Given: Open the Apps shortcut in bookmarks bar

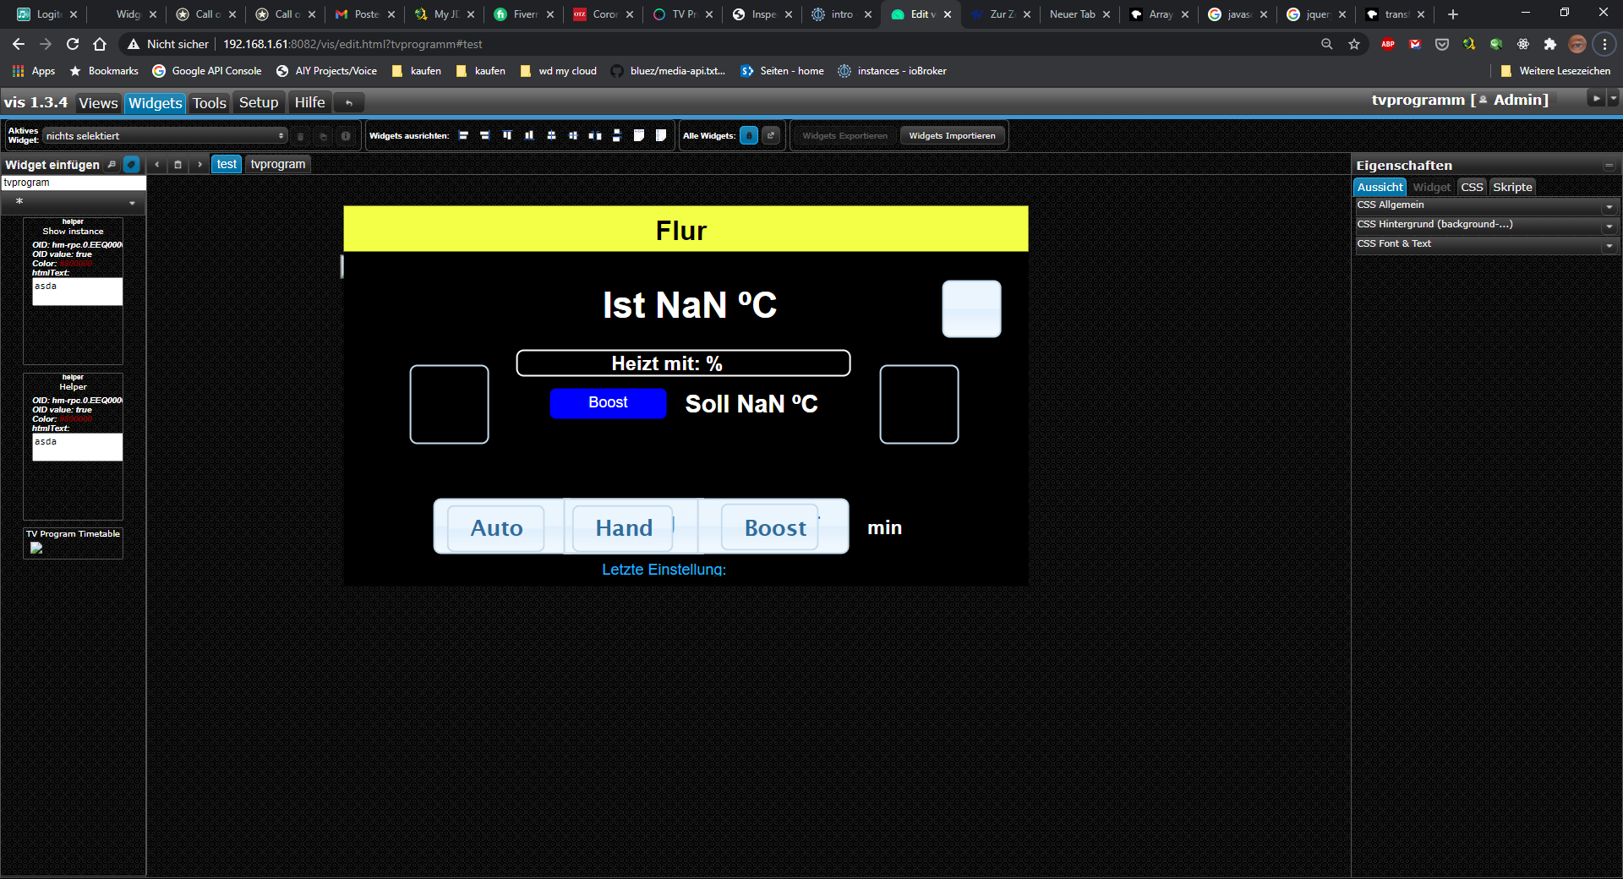Looking at the screenshot, I should [34, 71].
